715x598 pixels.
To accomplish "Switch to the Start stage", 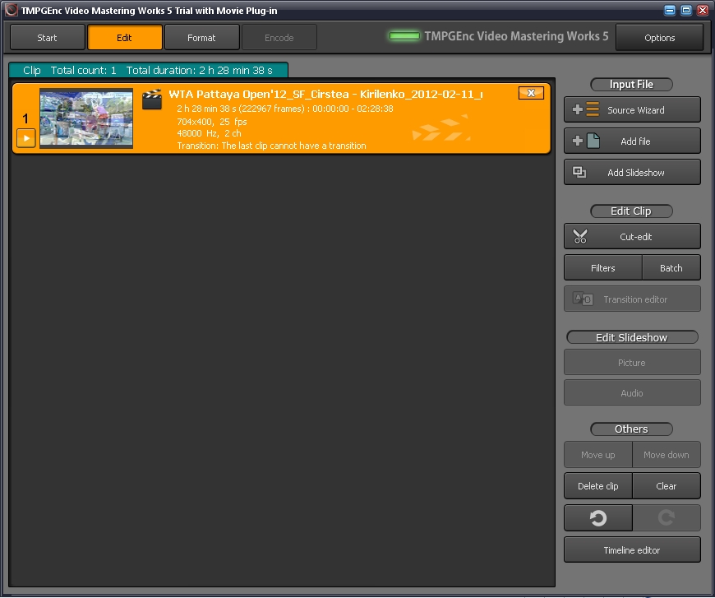I will click(48, 38).
